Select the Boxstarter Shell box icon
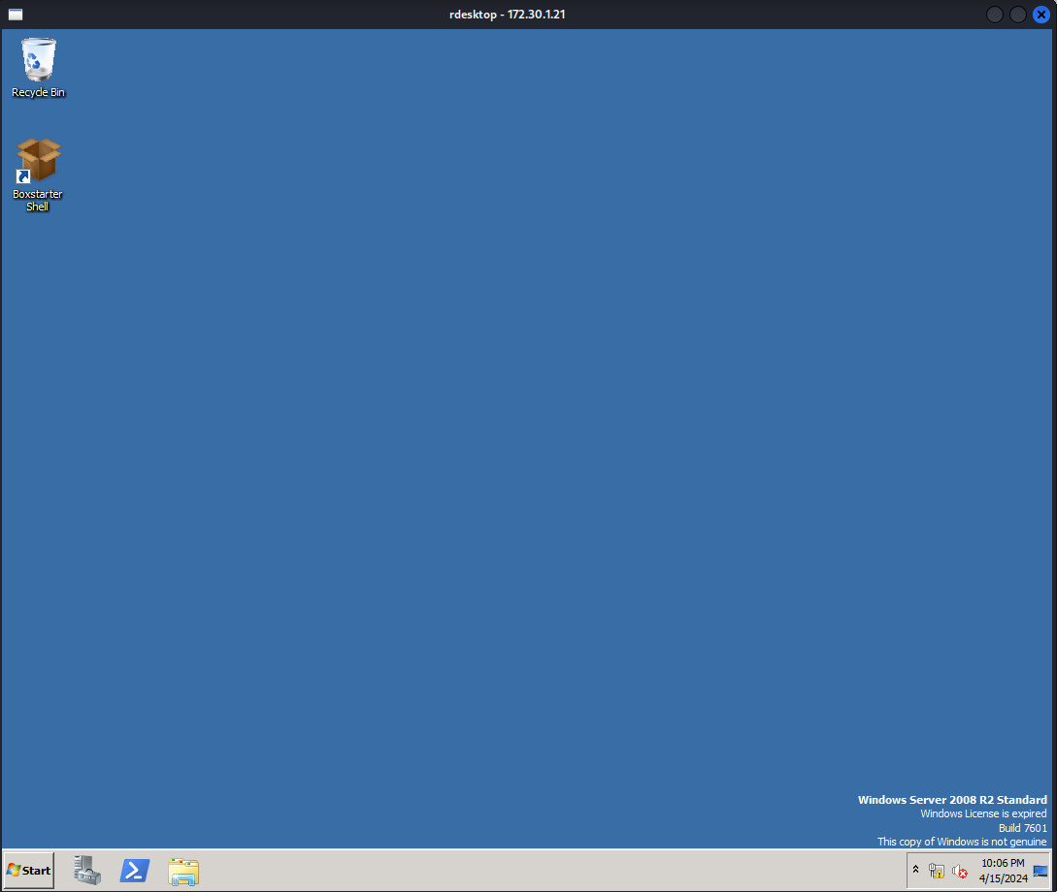Viewport: 1057px width, 892px height. pos(39,160)
